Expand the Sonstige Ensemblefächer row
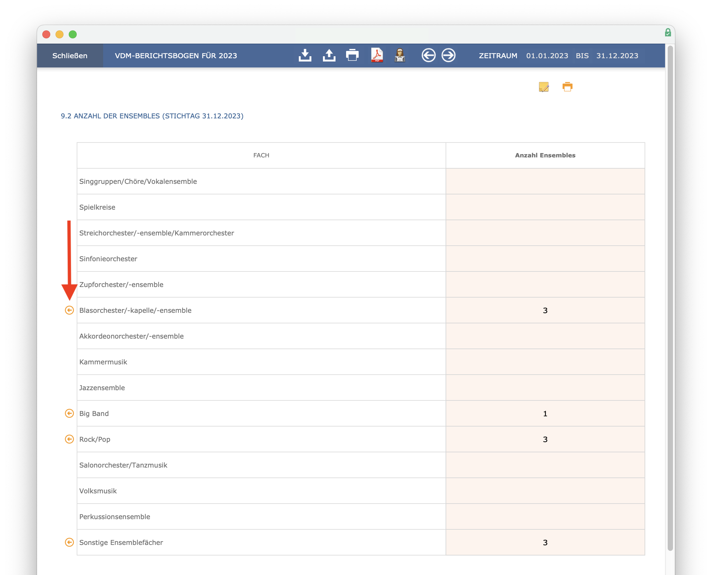 pyautogui.click(x=69, y=542)
